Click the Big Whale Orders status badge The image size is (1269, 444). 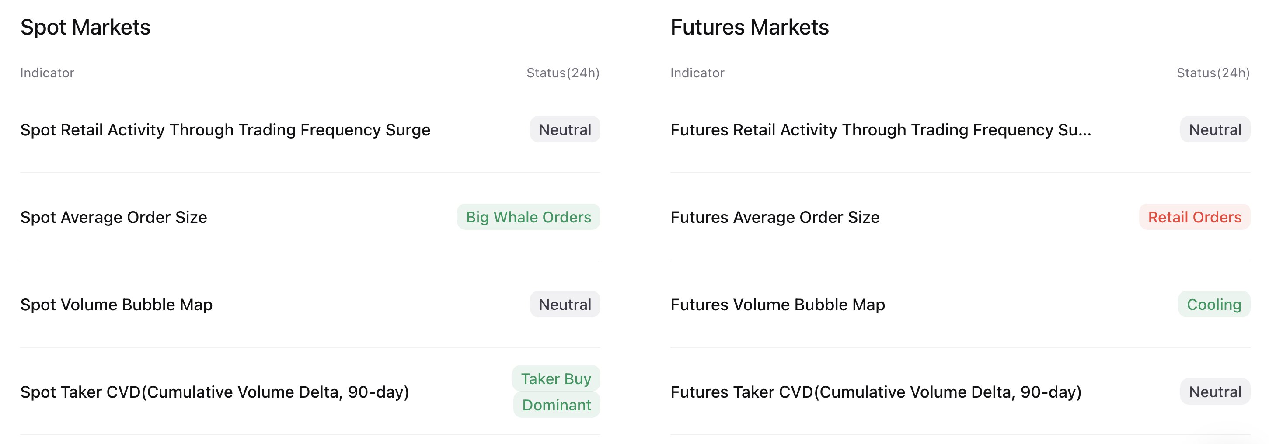tap(528, 217)
